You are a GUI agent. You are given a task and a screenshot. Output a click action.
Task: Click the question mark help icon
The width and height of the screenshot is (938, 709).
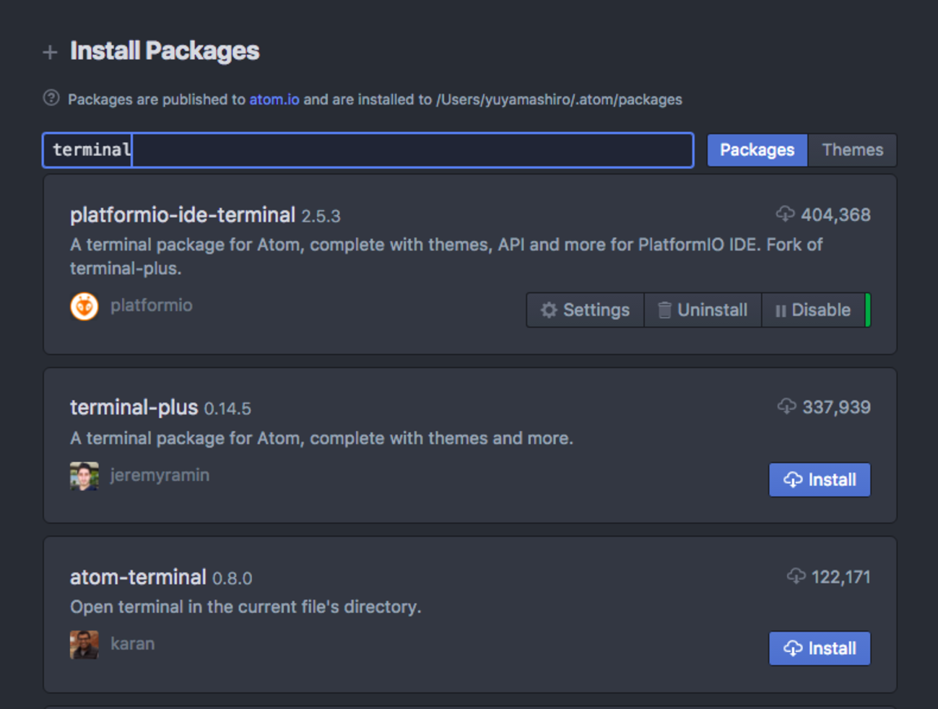tap(51, 98)
